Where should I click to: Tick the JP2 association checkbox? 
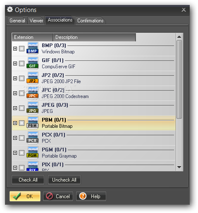click(x=21, y=78)
